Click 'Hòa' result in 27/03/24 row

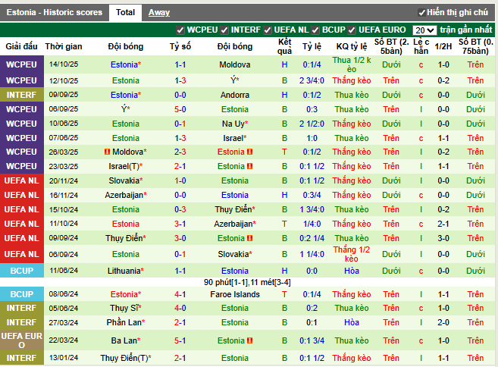352,322
